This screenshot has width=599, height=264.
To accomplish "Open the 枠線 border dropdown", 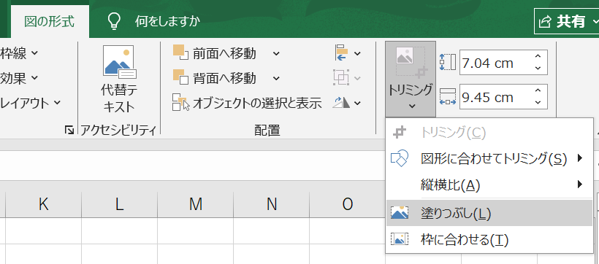I will coord(20,53).
